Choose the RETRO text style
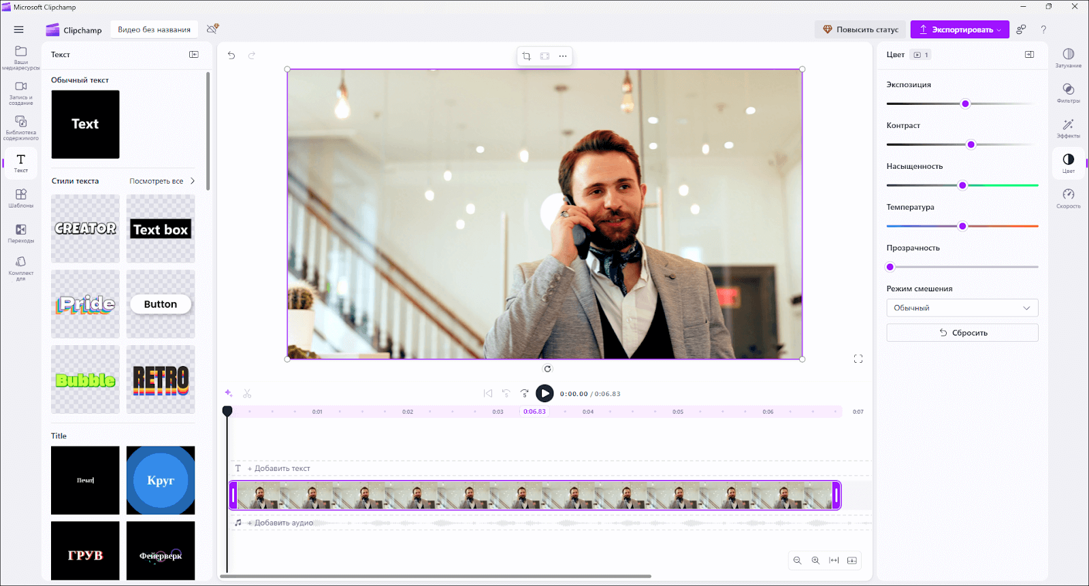 pyautogui.click(x=161, y=379)
